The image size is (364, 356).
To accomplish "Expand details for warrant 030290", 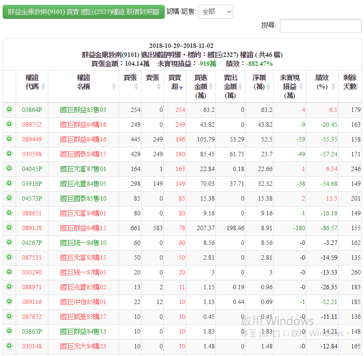I will click(9, 272).
